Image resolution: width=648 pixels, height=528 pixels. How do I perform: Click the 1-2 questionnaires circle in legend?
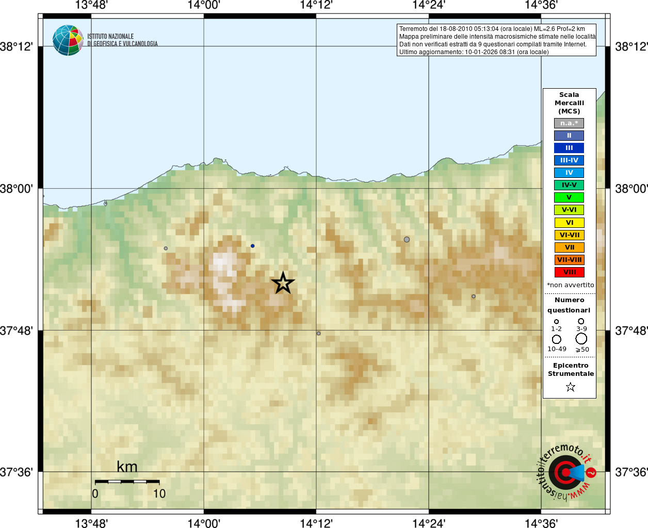(x=556, y=321)
